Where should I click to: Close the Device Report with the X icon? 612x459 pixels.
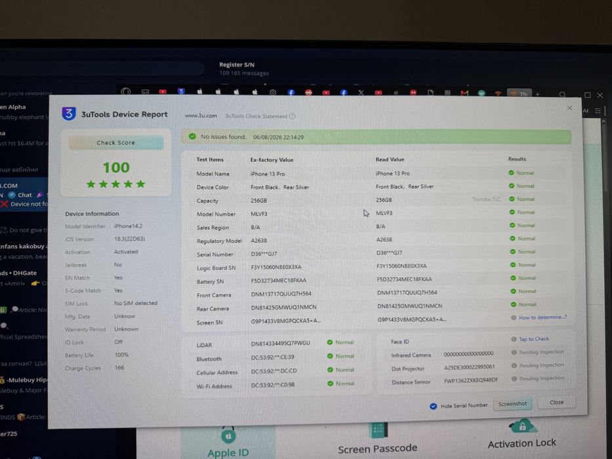569,108
